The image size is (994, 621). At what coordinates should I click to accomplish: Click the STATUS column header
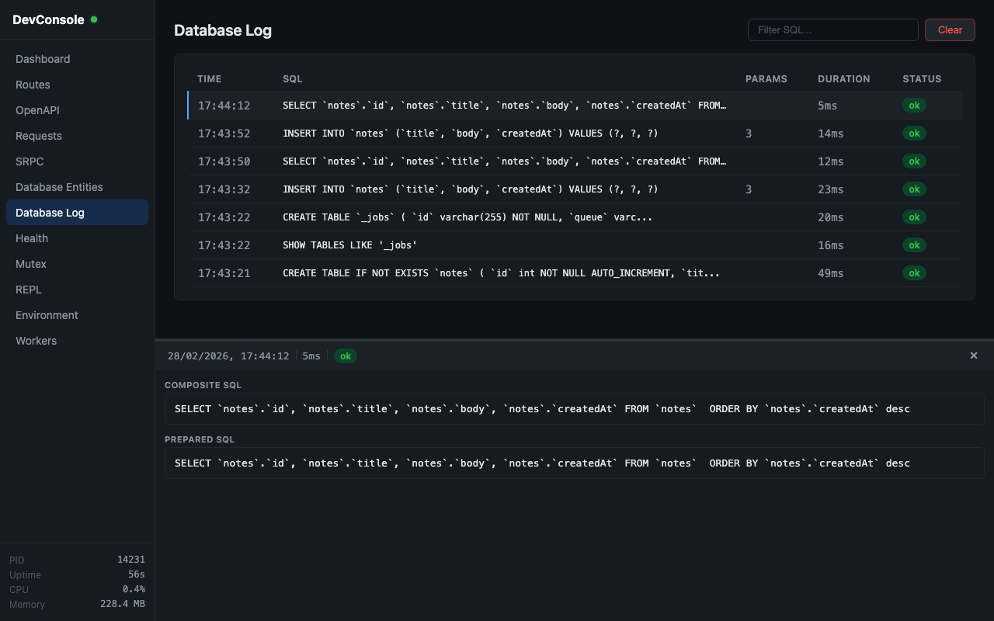pyautogui.click(x=922, y=79)
